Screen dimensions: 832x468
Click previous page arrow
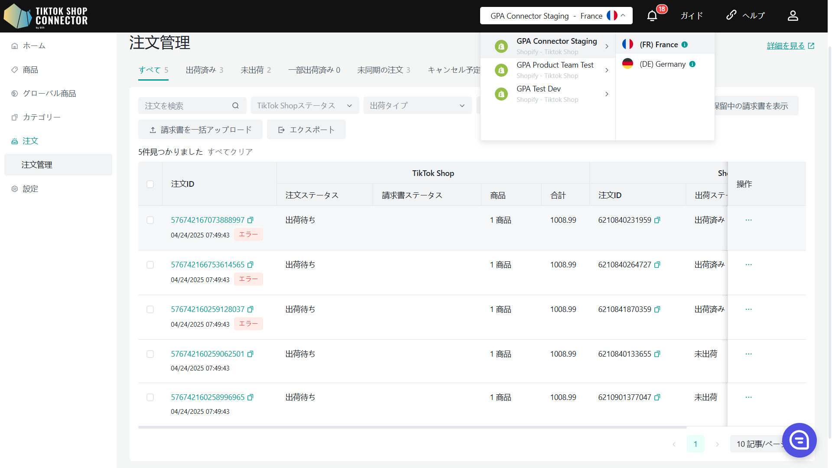pos(674,444)
